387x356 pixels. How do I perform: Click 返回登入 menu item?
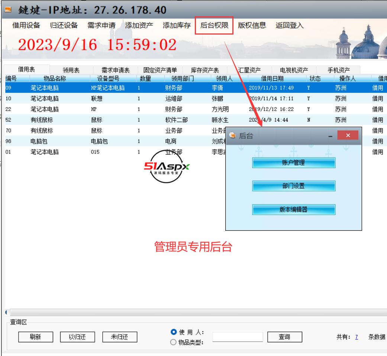pos(290,25)
